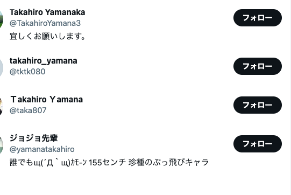Visit the @tktk080 handle

[x=27, y=72]
